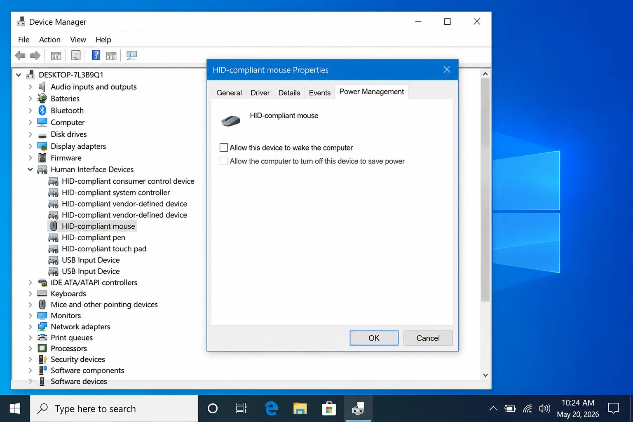Click Scan for hardware changes monitor icon
This screenshot has height=422, width=633.
[131, 55]
